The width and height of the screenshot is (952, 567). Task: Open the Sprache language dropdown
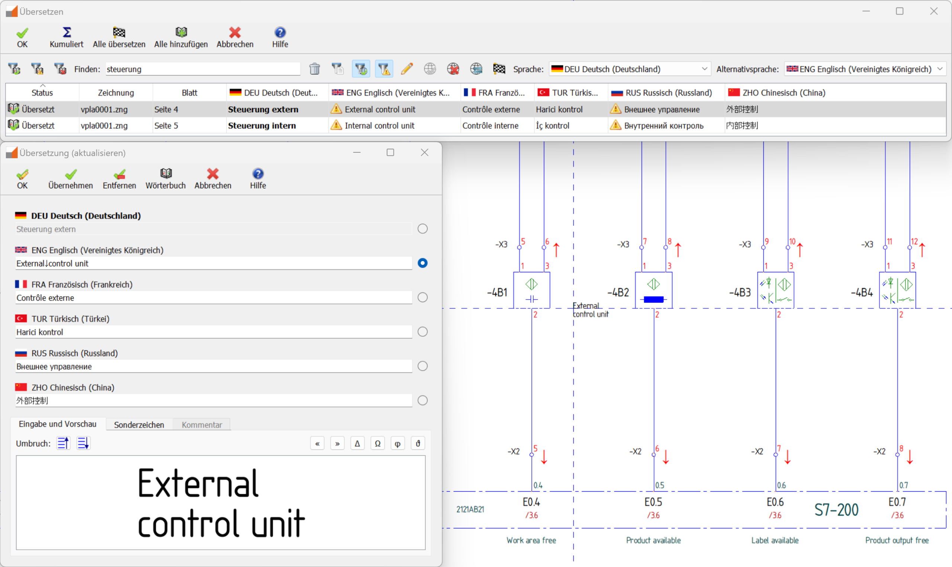630,69
